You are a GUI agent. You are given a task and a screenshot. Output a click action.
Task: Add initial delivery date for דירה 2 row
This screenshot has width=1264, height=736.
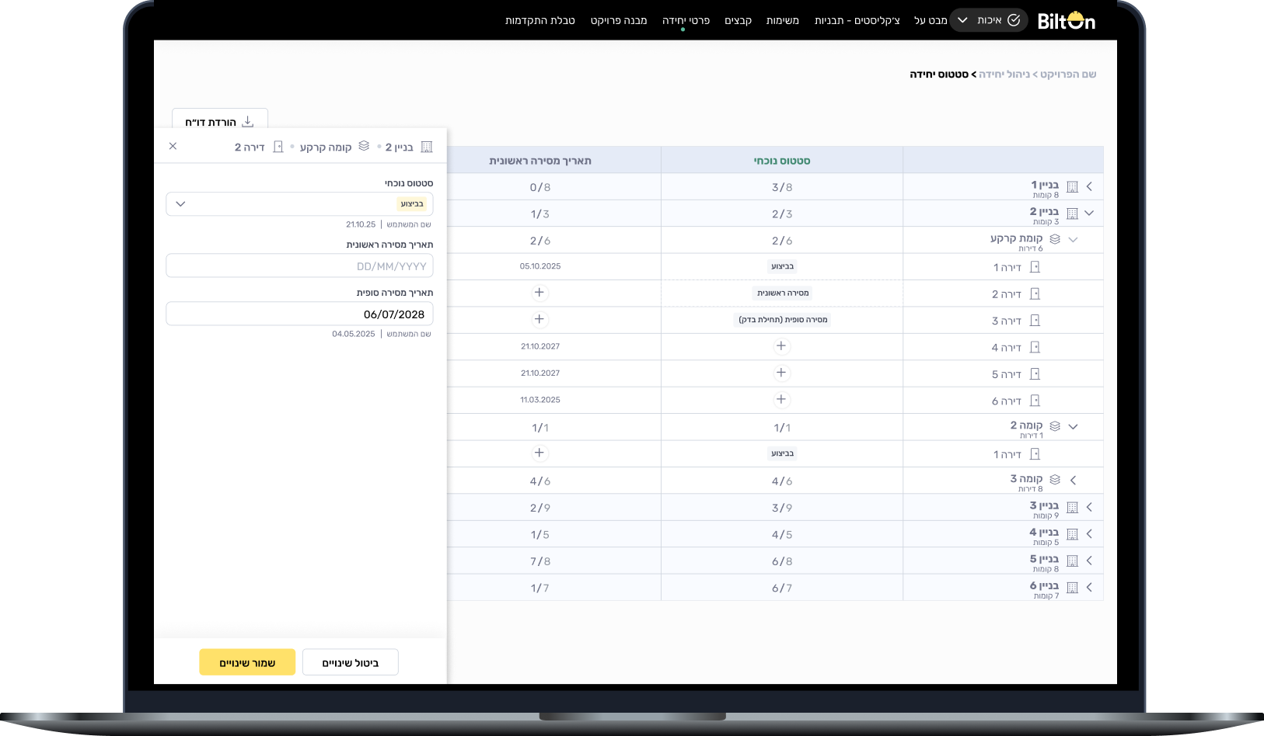(x=539, y=293)
